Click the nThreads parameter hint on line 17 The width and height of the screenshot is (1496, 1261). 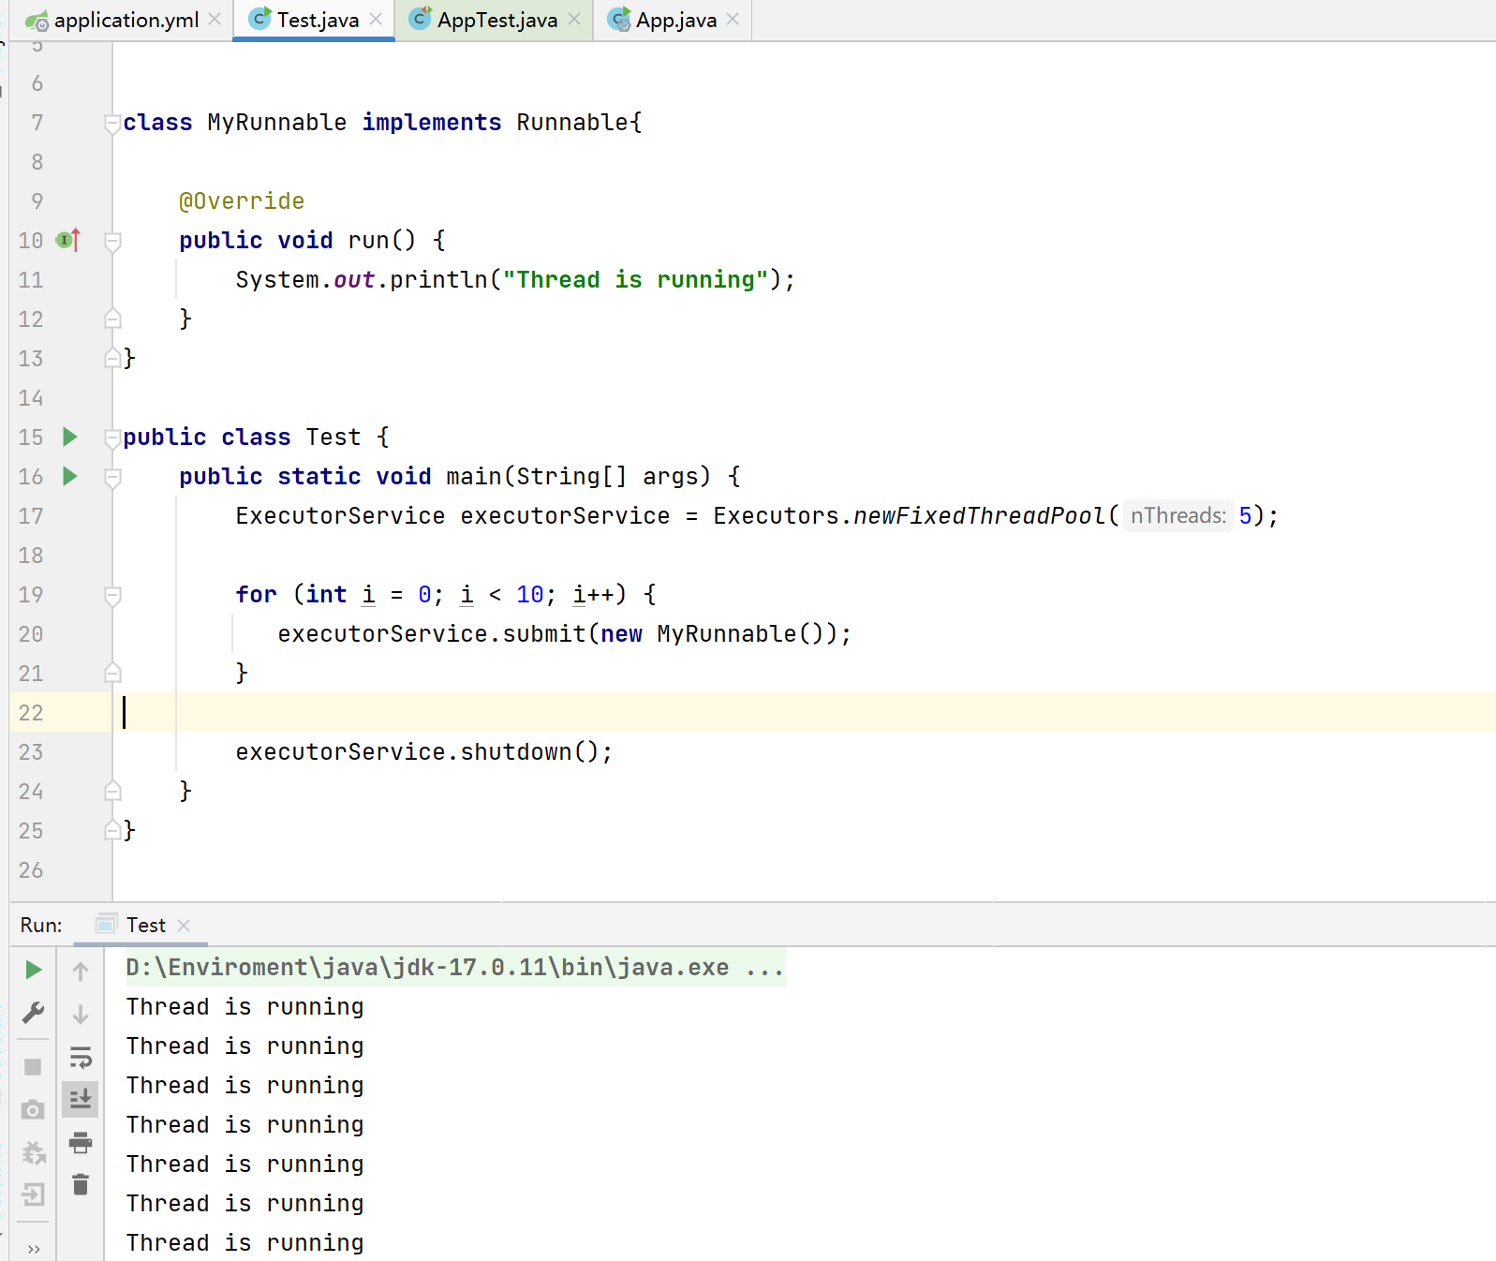coord(1178,515)
